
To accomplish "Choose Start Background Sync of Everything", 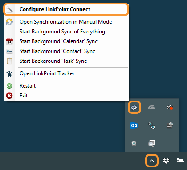I will pyautogui.click(x=66, y=32).
